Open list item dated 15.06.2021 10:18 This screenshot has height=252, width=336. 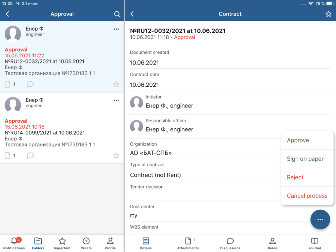point(62,128)
